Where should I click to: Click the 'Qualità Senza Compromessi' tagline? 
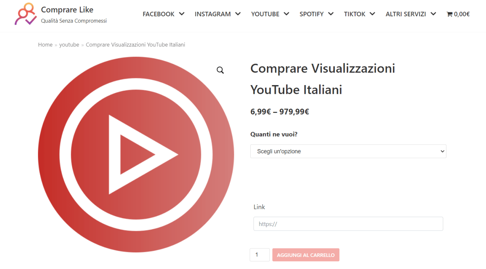[x=74, y=21]
